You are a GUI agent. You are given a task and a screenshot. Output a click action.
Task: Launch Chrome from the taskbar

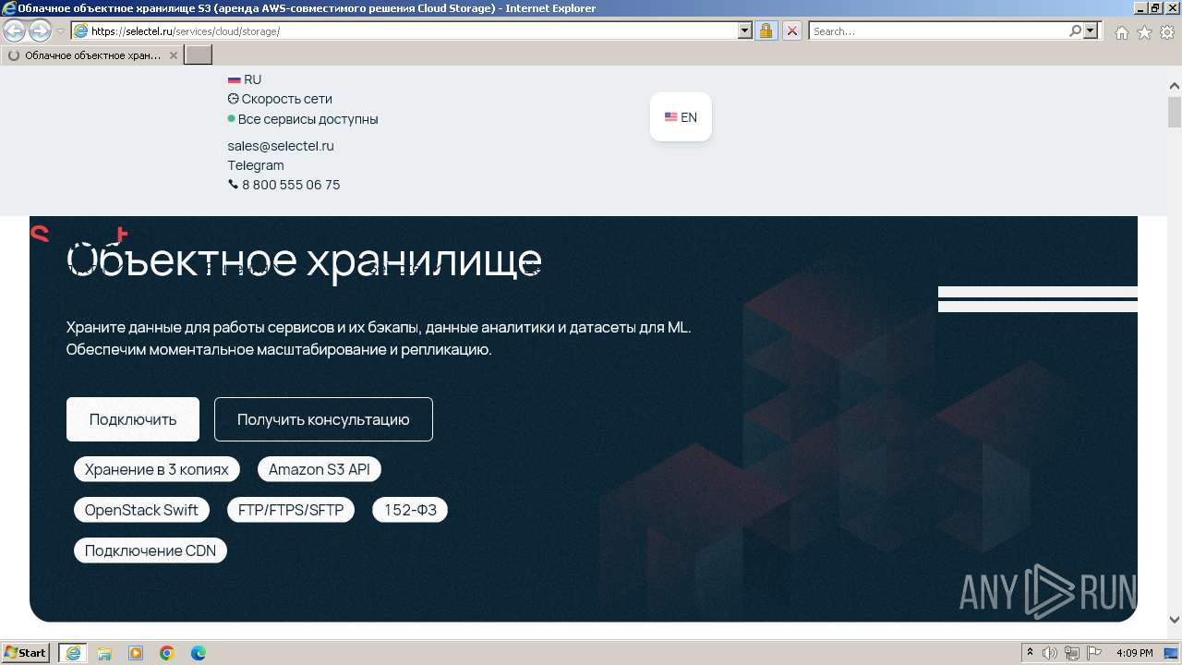click(167, 653)
